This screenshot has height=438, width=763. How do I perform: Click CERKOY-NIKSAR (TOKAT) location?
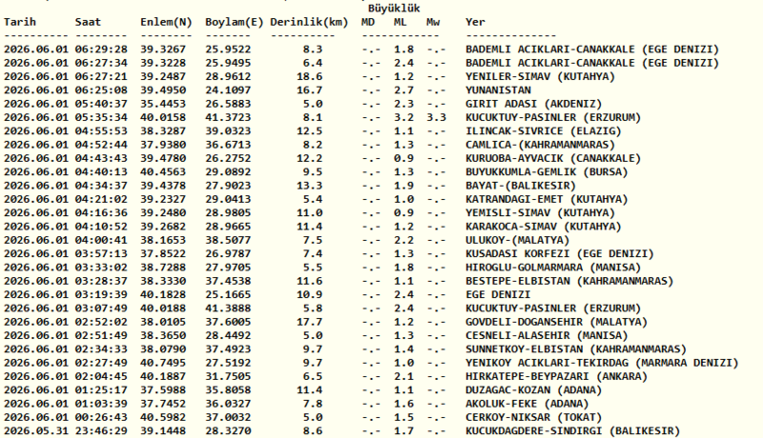[534, 417]
